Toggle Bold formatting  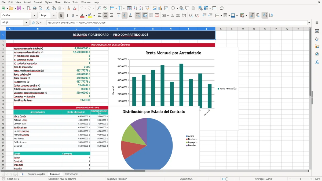(61, 16)
